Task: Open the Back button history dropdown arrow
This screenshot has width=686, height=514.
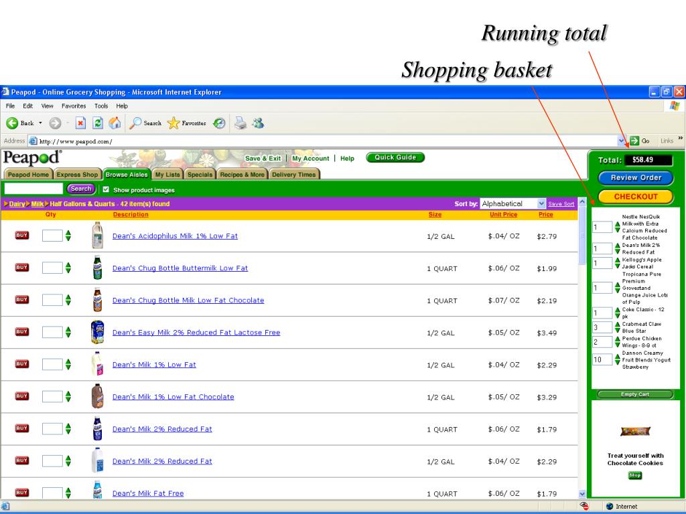Action: (x=40, y=123)
